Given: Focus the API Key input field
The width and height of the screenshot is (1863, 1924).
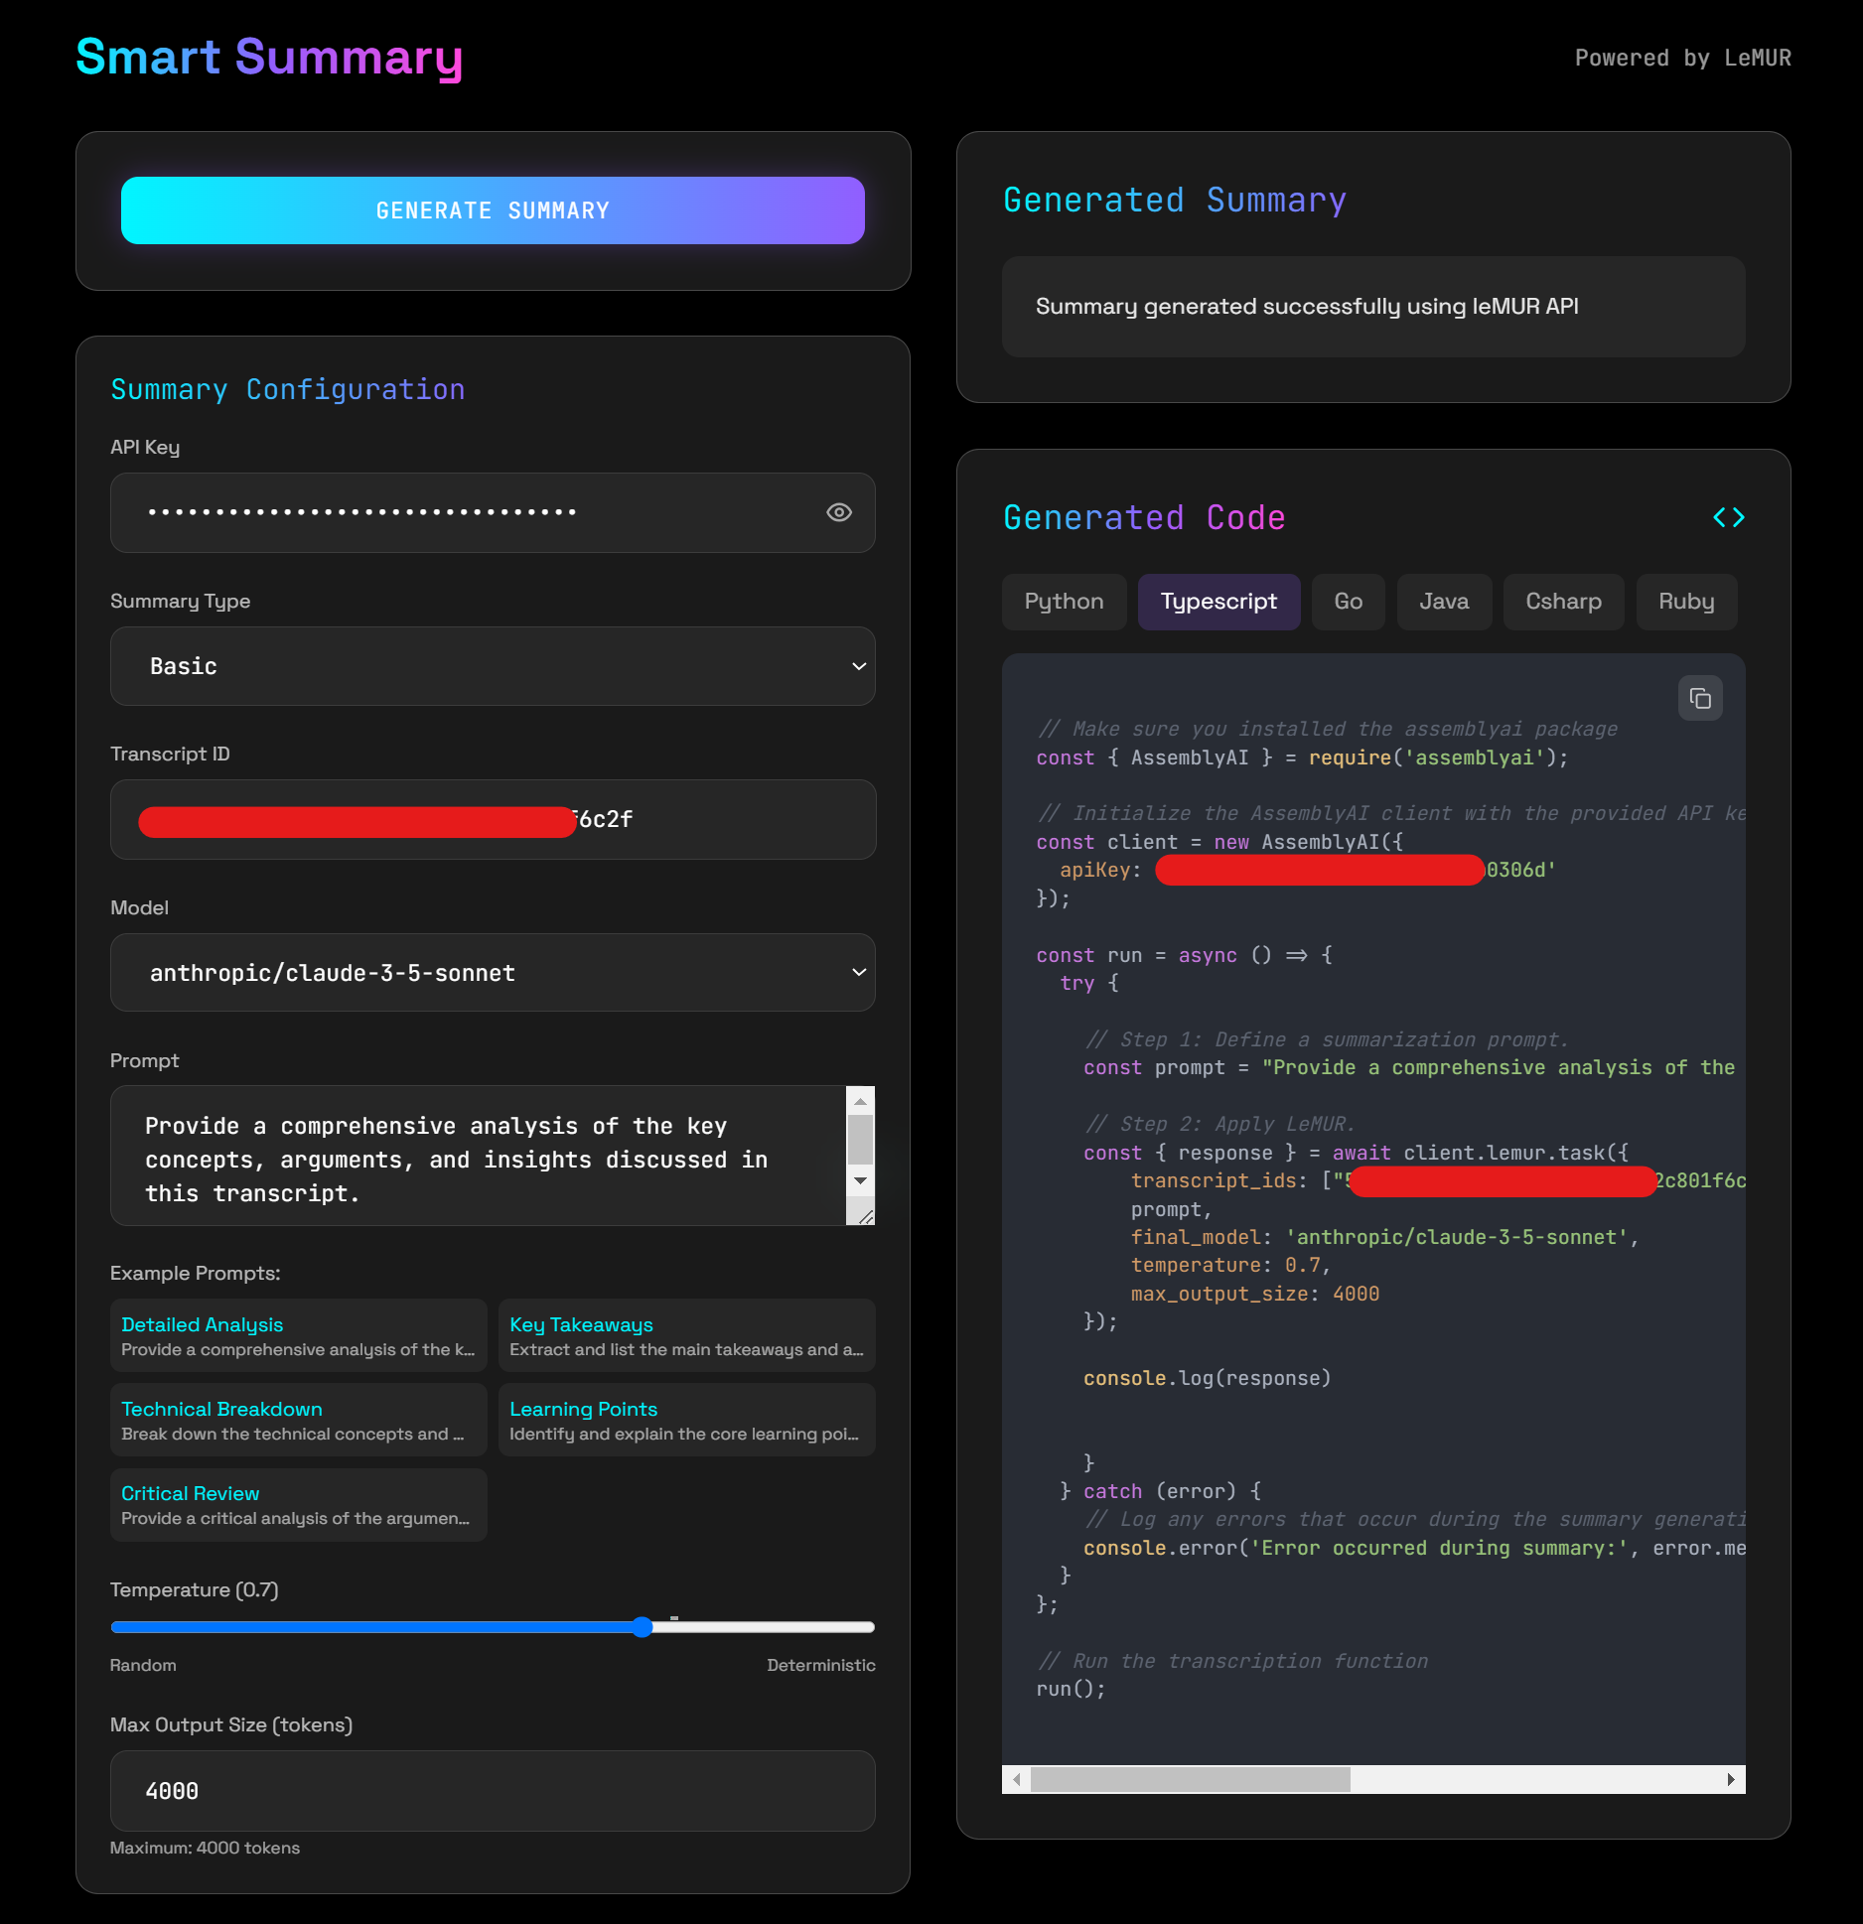Looking at the screenshot, I should (493, 512).
